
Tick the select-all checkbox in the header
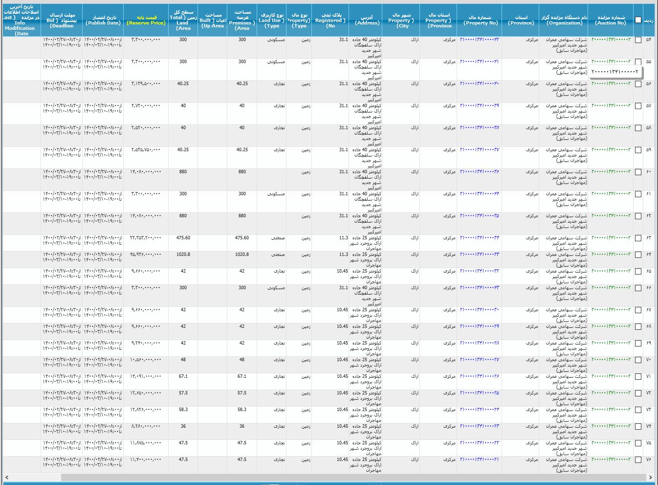coord(638,20)
